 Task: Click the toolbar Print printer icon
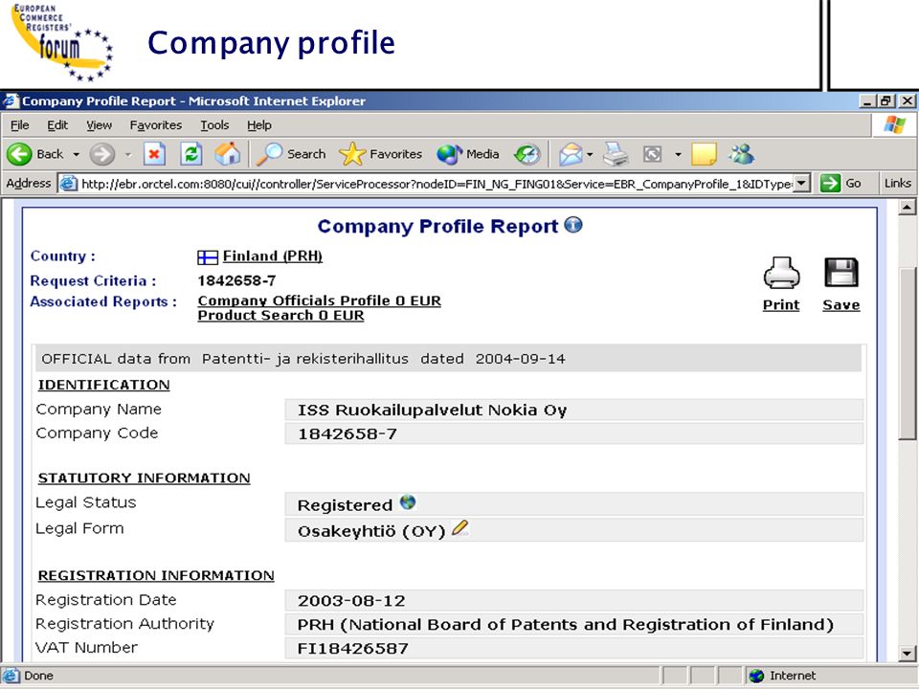[616, 155]
